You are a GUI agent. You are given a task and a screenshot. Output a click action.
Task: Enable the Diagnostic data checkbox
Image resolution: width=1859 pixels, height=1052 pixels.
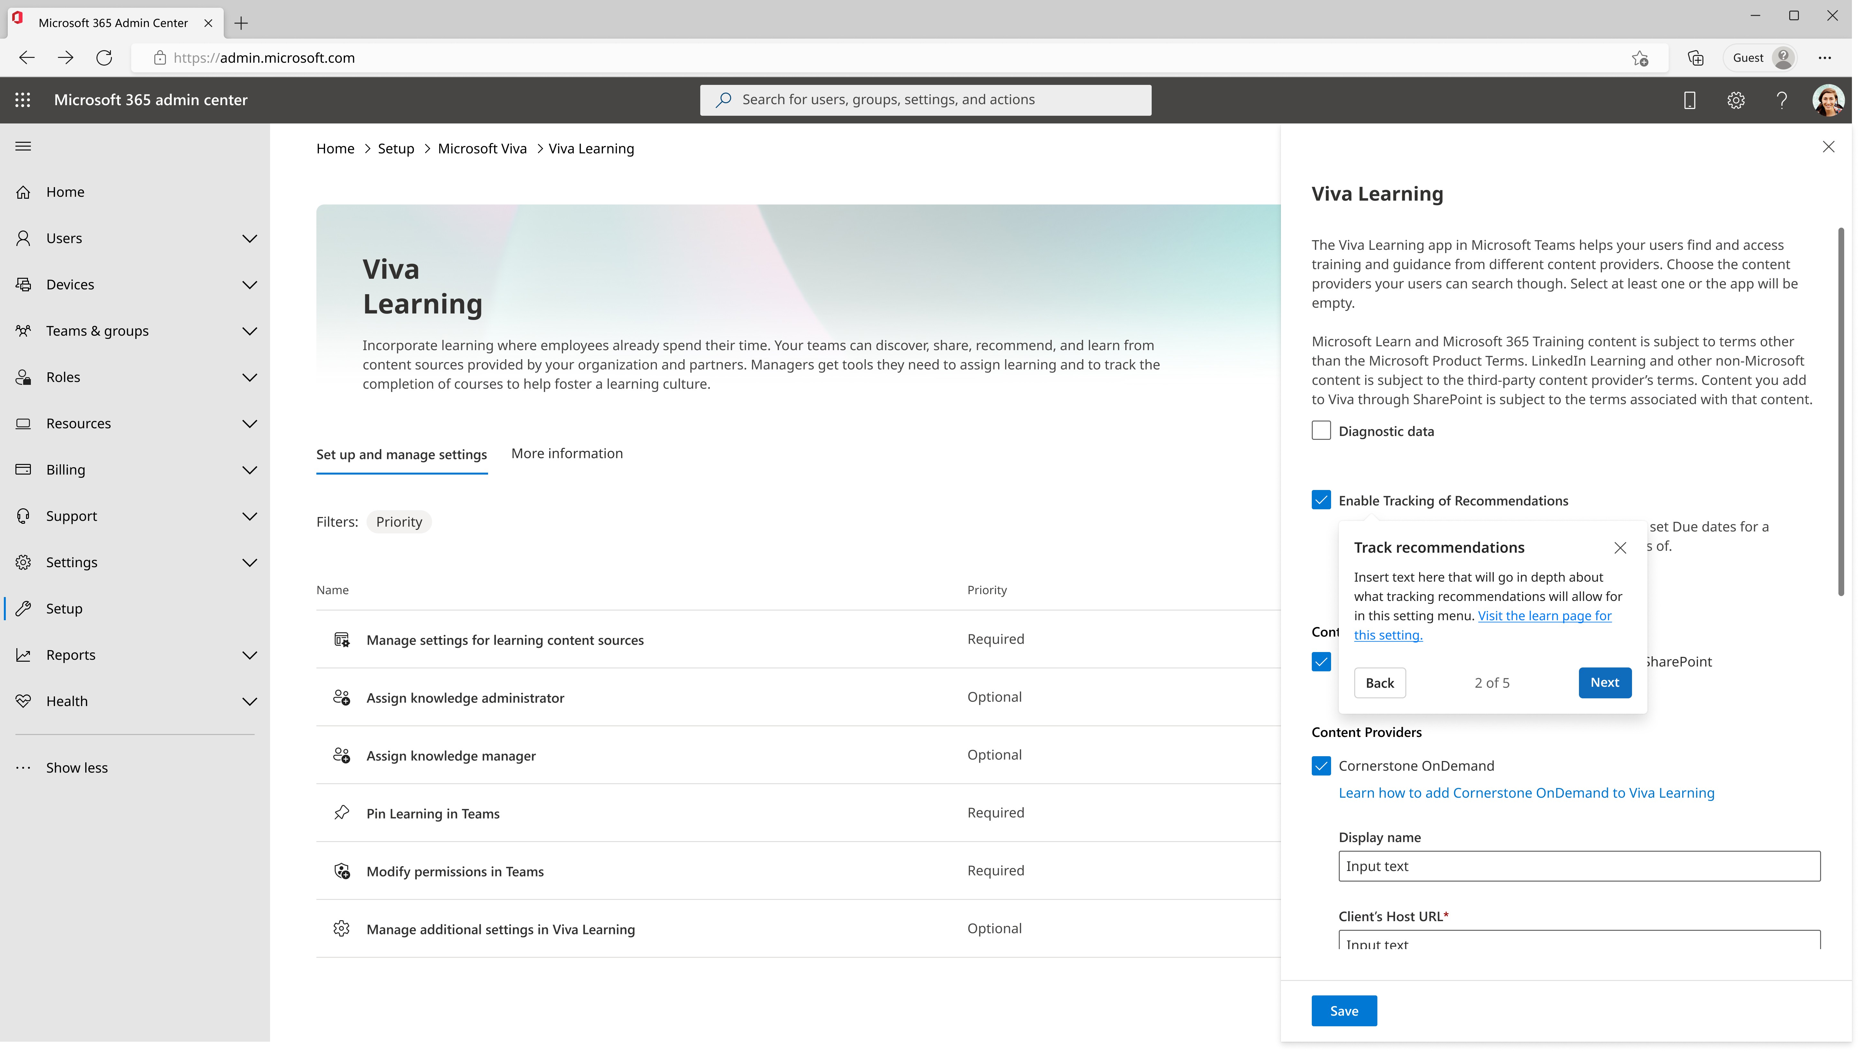[x=1321, y=431]
